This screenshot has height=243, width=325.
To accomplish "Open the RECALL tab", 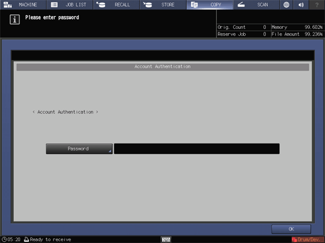I will 116,4.
